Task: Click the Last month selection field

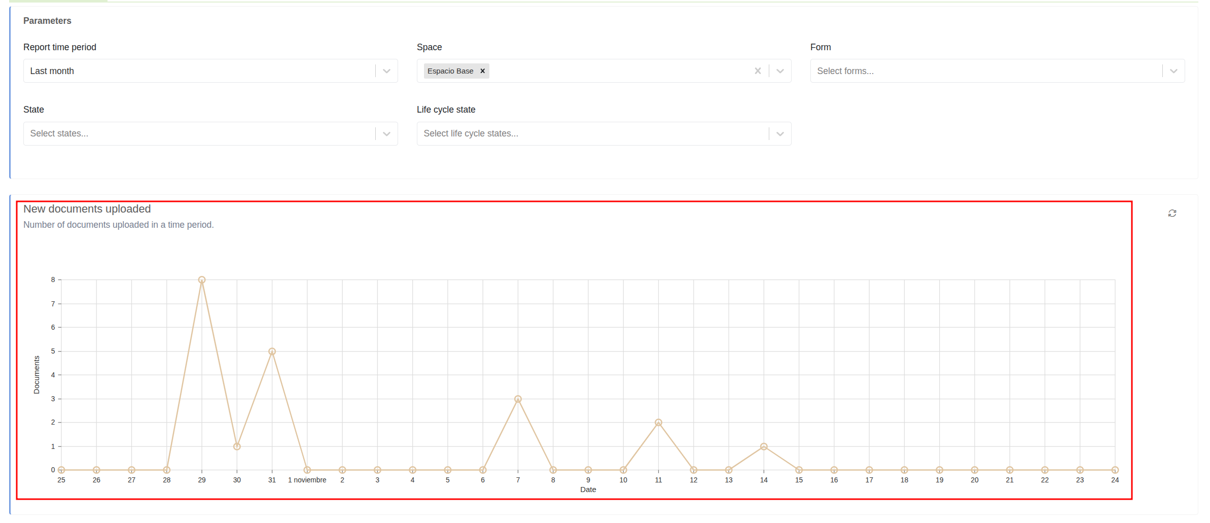Action: (198, 71)
